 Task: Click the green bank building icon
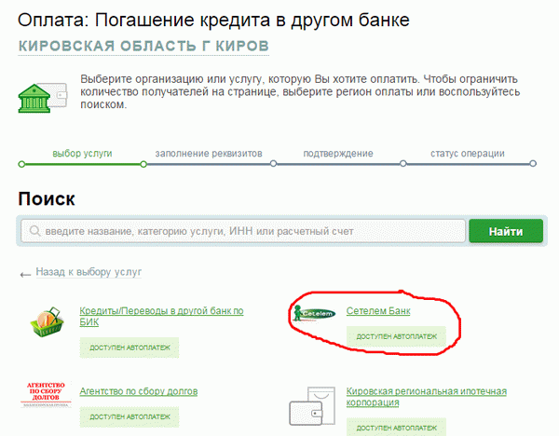click(42, 90)
